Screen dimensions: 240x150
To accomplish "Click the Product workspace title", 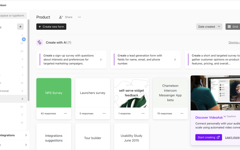I will click(x=43, y=17).
